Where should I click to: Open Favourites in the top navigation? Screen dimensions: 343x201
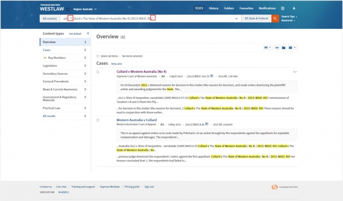[x=246, y=8]
